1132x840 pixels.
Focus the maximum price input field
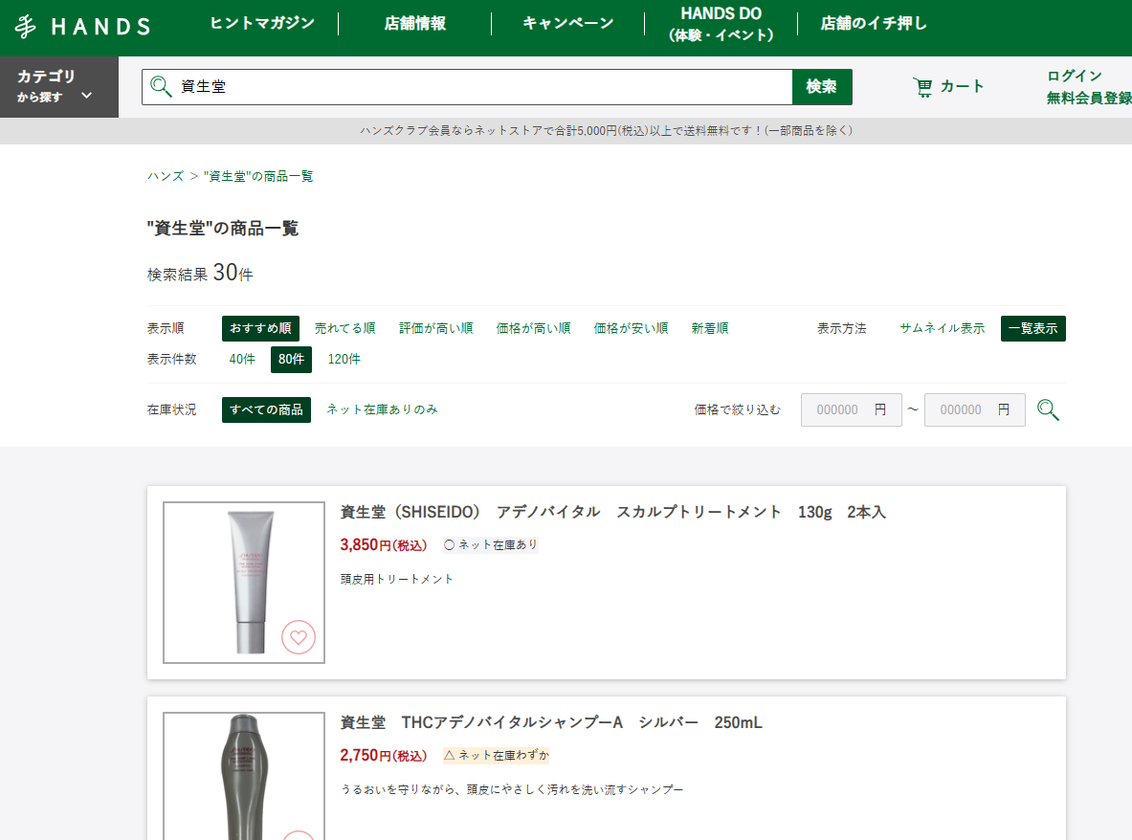click(x=975, y=409)
